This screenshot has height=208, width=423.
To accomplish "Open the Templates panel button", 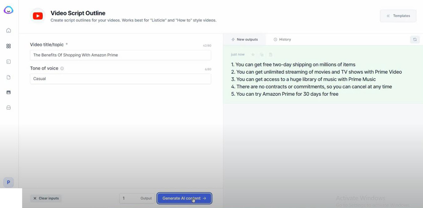I will tap(398, 16).
